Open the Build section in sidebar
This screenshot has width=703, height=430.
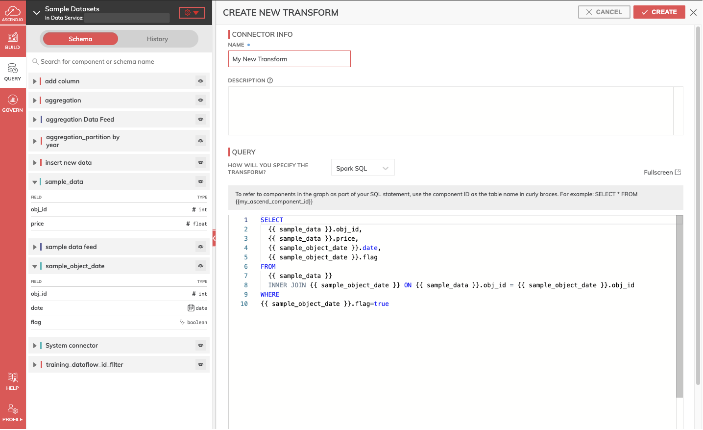[x=13, y=41]
